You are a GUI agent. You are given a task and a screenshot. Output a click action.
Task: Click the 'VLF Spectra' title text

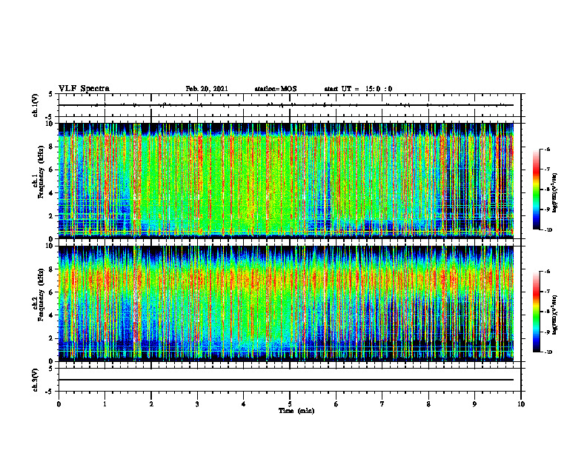[x=84, y=89]
